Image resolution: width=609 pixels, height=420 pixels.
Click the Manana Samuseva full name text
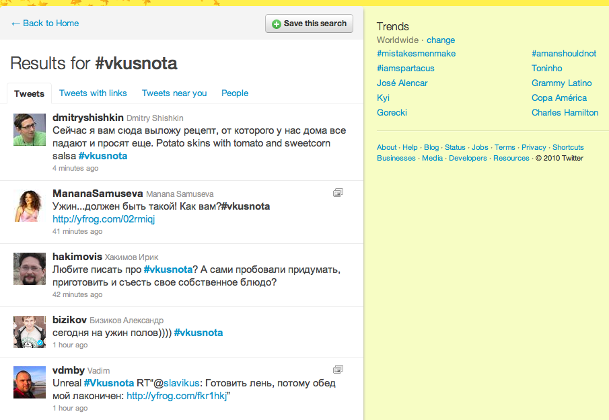coord(180,194)
